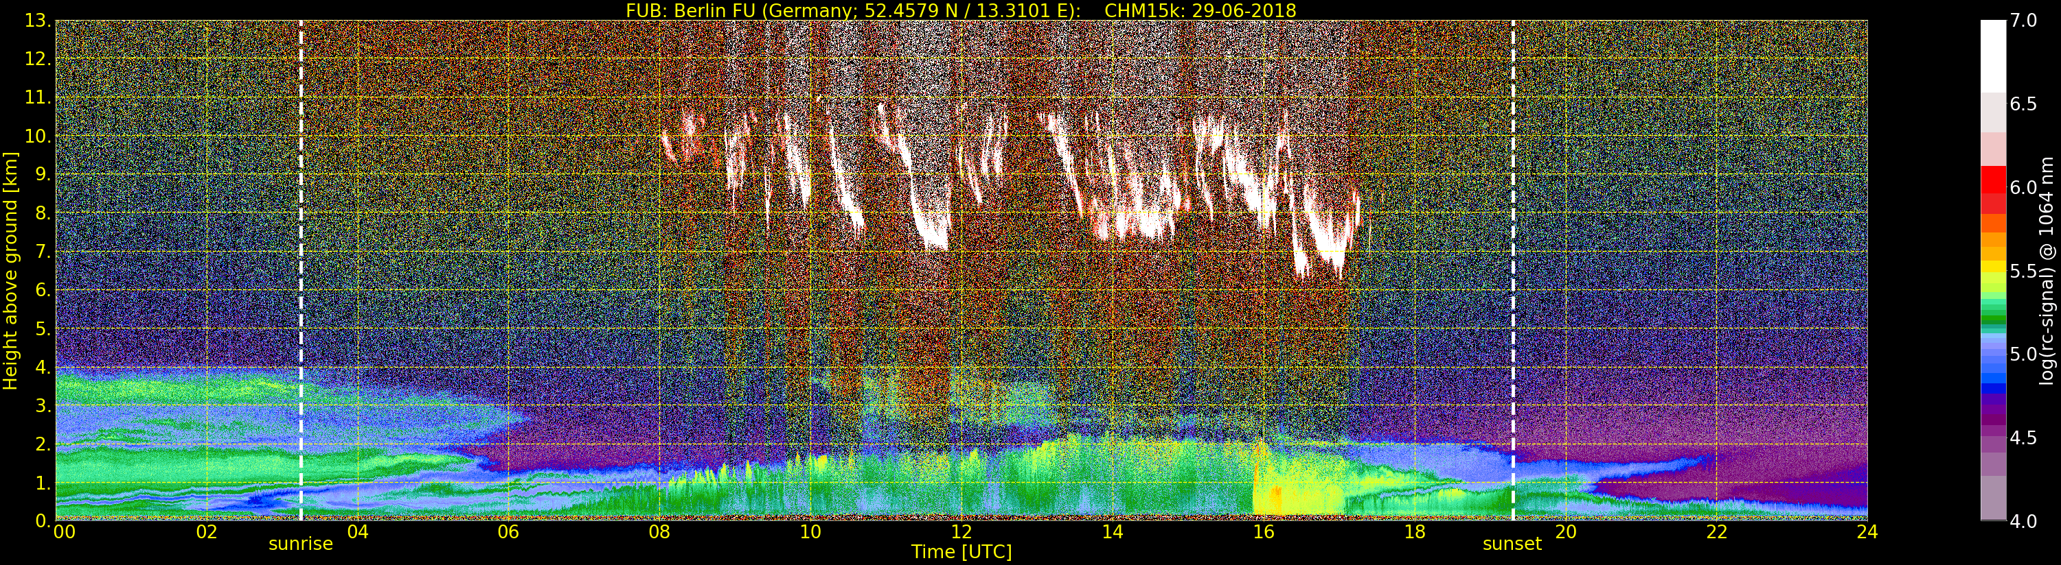Click the 18 tick on the time axis

click(x=1414, y=532)
